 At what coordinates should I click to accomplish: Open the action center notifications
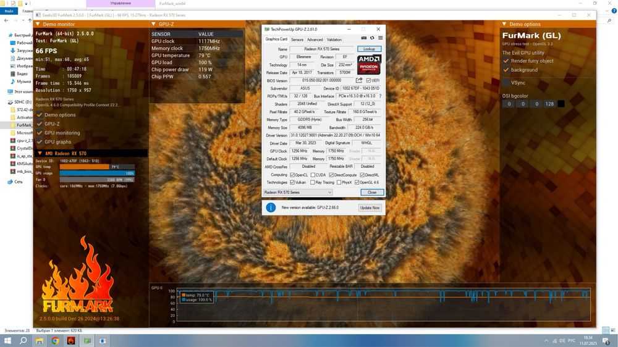pos(606,341)
